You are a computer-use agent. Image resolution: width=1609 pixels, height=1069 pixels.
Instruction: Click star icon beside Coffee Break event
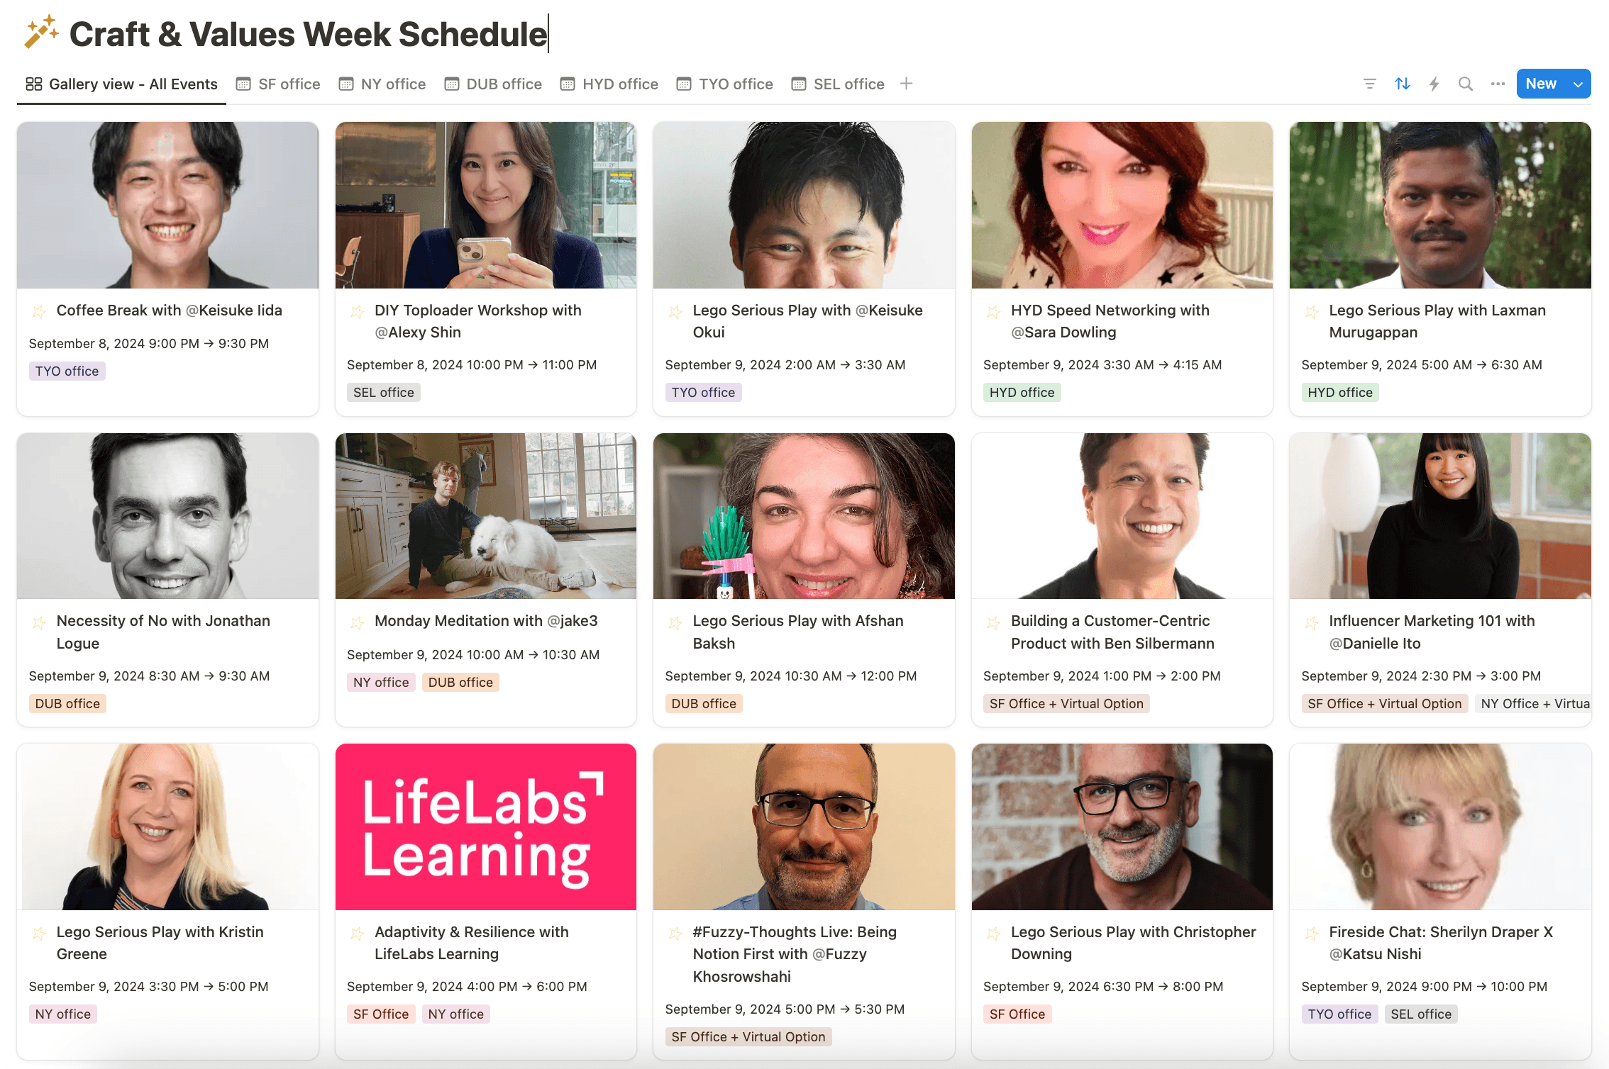(x=39, y=311)
